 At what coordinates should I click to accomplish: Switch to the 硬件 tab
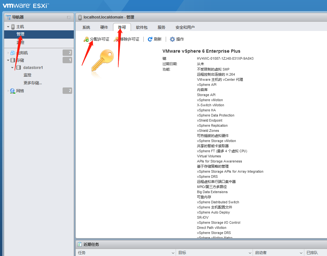click(x=104, y=27)
